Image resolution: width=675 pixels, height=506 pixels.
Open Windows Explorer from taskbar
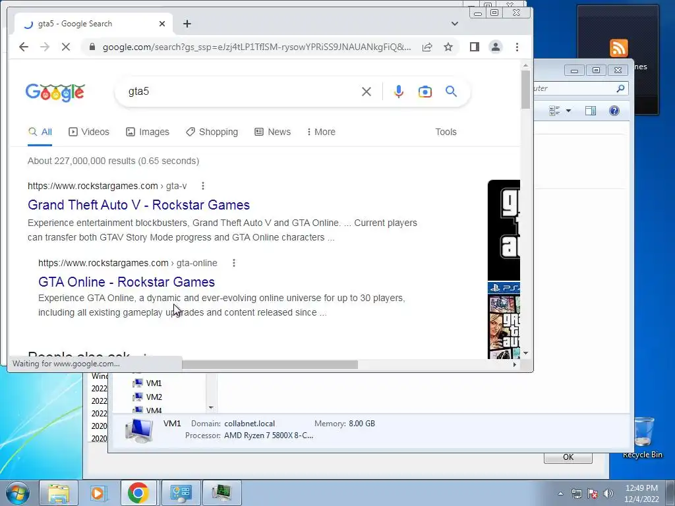point(59,493)
